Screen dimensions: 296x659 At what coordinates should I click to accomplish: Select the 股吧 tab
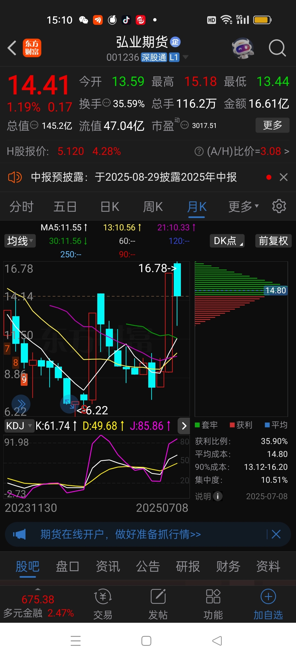pyautogui.click(x=28, y=566)
